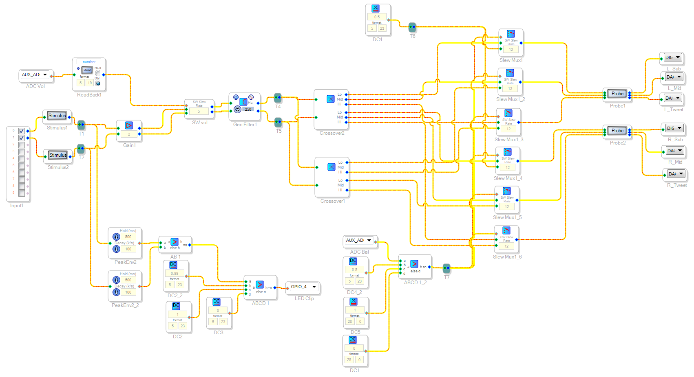Viewport: 694px width, 377px height.
Task: Uncheck Input1 channel 0 checkbox
Action: point(22,131)
